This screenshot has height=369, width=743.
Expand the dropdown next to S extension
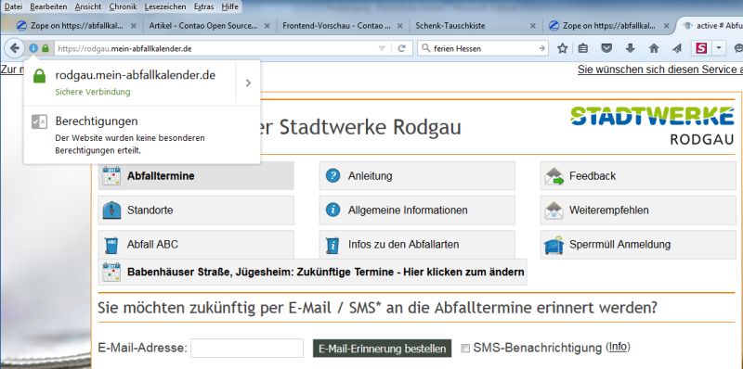coord(719,48)
